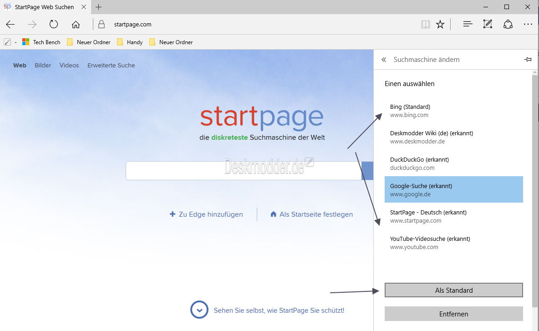539x331 pixels.
Task: Click Zu Edge hinzufügen link
Action: click(x=206, y=214)
